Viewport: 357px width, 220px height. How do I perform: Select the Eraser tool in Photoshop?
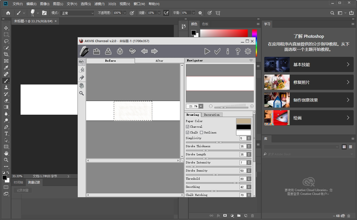click(x=6, y=100)
